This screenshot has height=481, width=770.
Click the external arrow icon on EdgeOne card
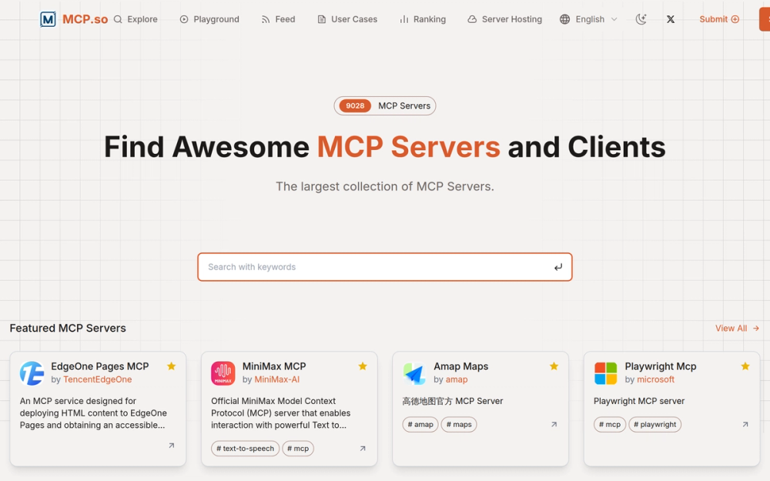[172, 446]
